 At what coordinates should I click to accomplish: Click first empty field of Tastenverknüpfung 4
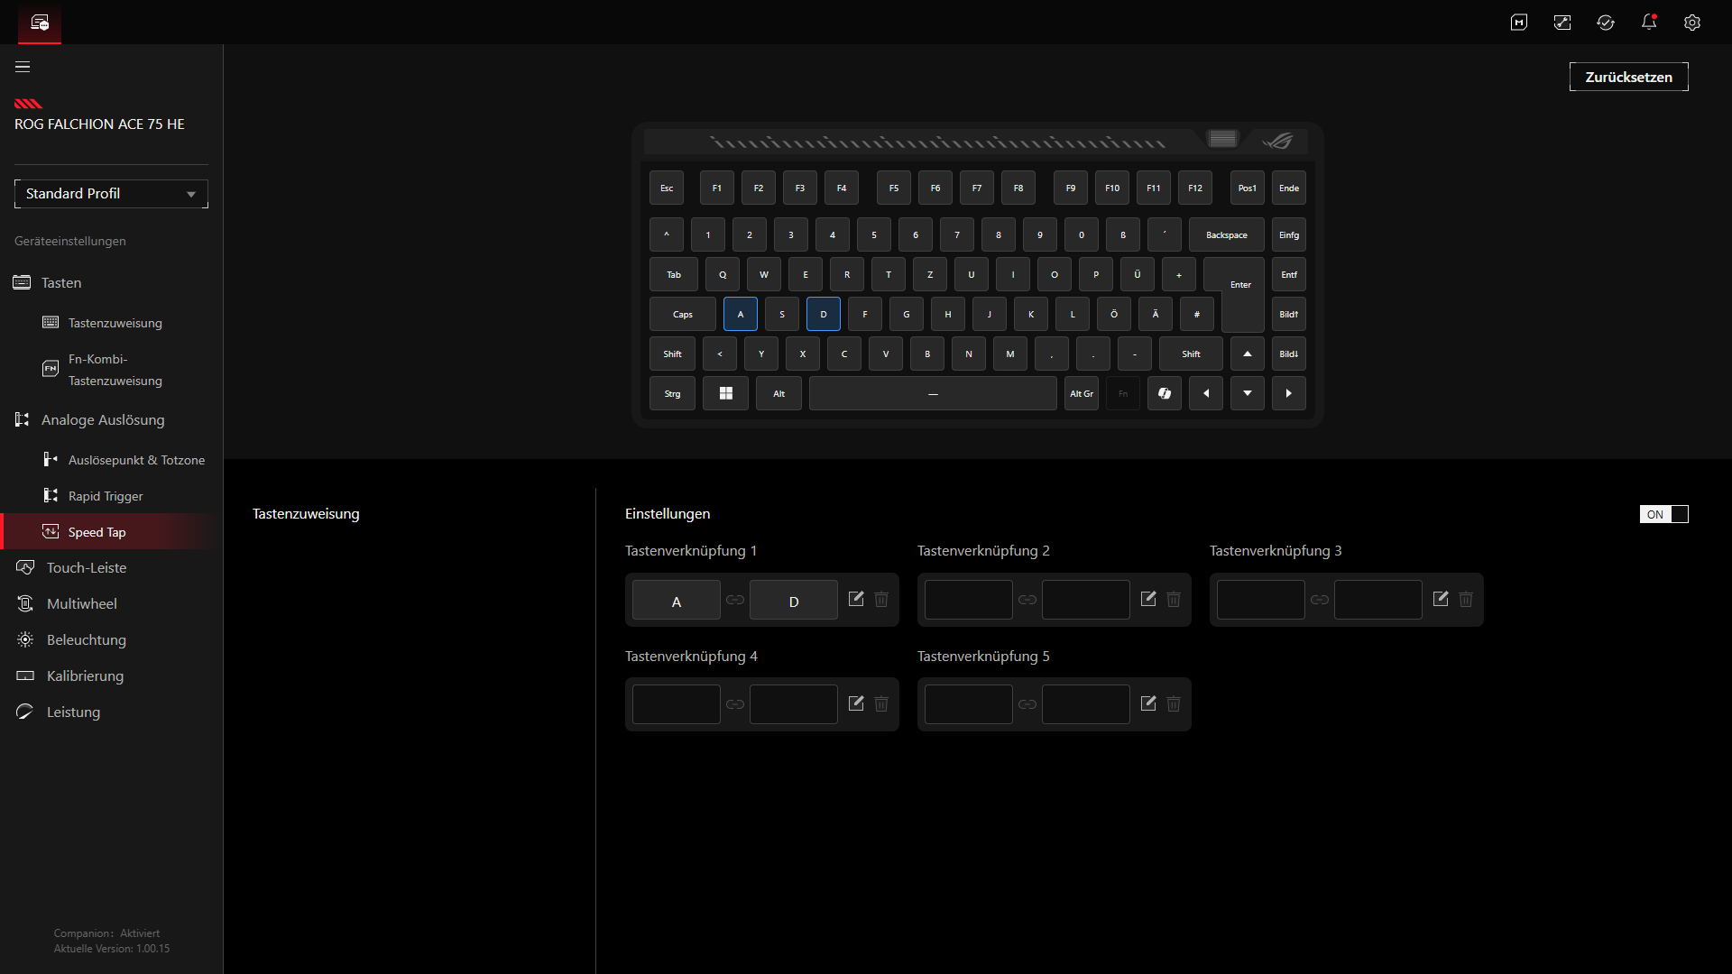677,704
